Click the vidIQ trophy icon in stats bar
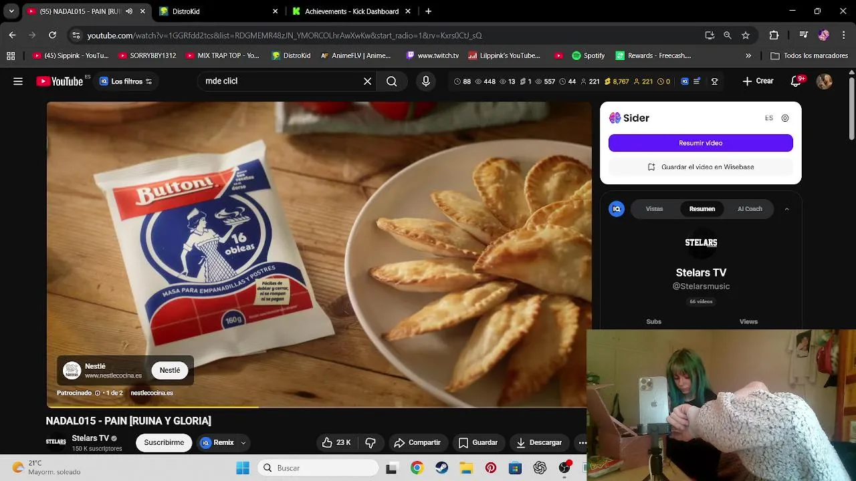 pyautogui.click(x=714, y=82)
